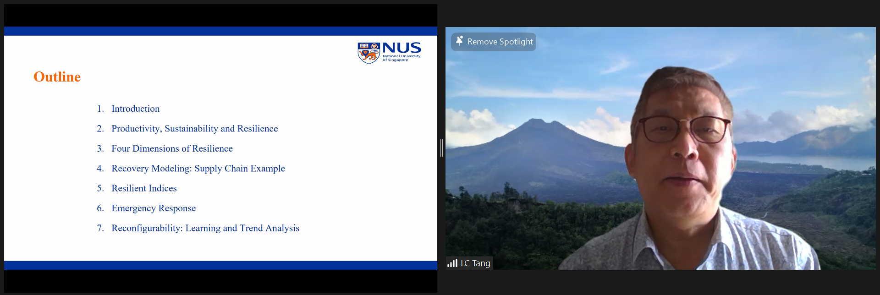Click the signal strength icon beside LC Tang
This screenshot has height=295, width=880.
pos(452,263)
